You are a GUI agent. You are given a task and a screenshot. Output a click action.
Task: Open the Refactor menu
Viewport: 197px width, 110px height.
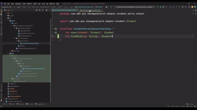tap(30, 4)
